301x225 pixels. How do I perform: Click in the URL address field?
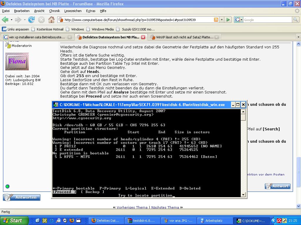[x=138, y=20]
